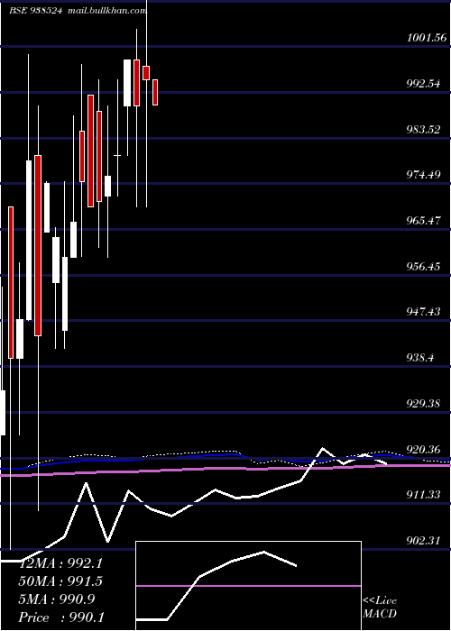
Task: Click the BSE 988524 ticker label
Action: tap(36, 11)
